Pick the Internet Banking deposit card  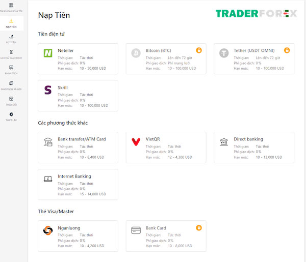click(x=78, y=185)
